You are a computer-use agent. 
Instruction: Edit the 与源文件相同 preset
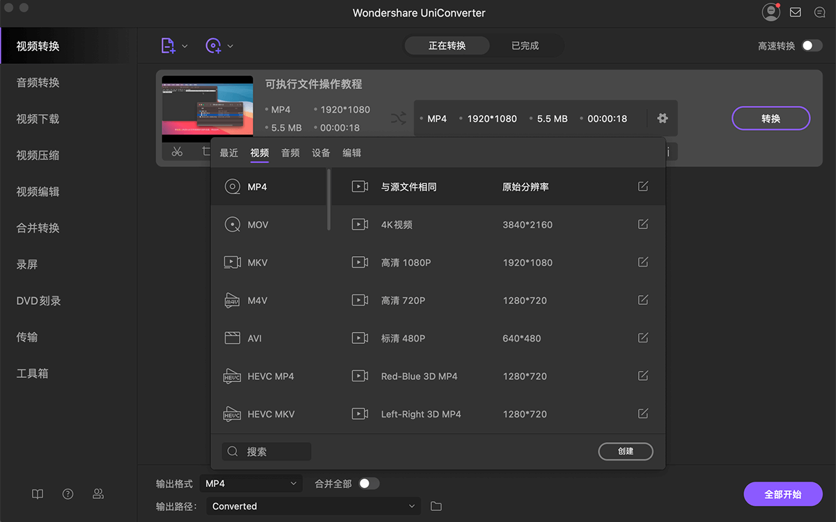point(643,187)
